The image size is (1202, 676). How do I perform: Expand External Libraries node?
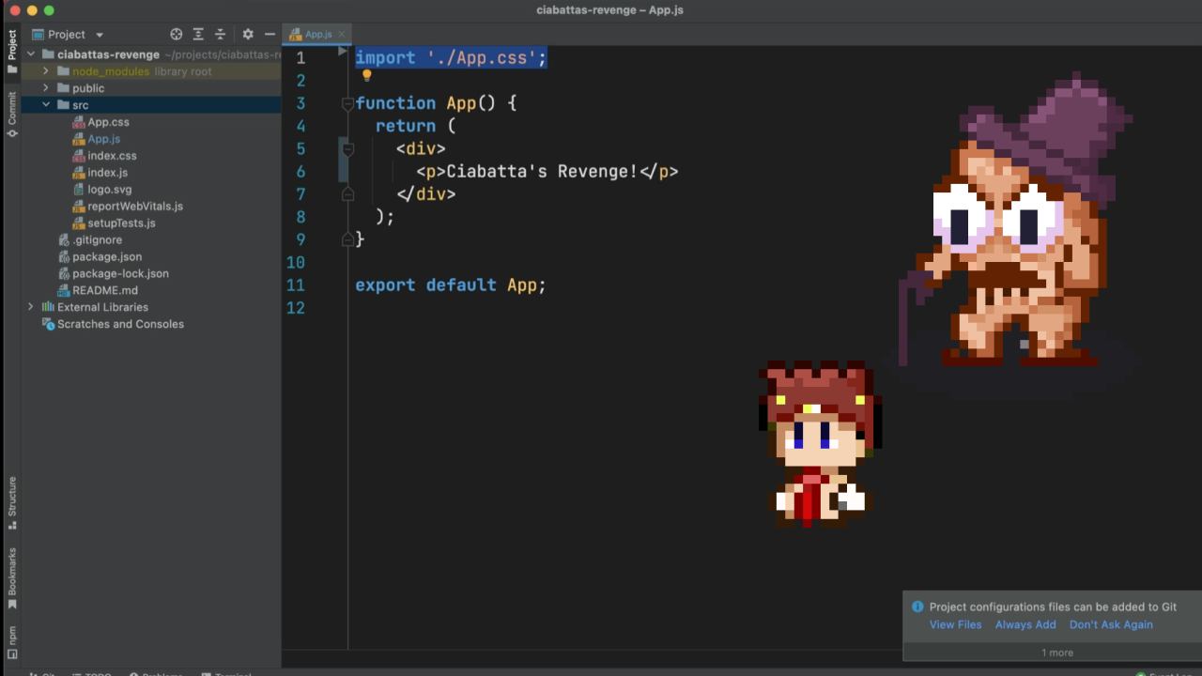pyautogui.click(x=30, y=307)
